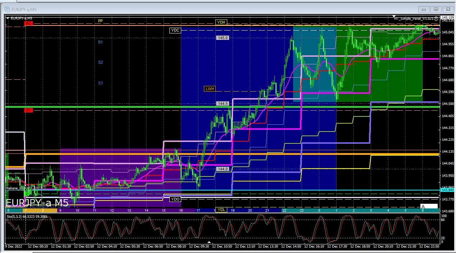
Task: Click the YDO yesterday-open label
Action: tap(175, 199)
